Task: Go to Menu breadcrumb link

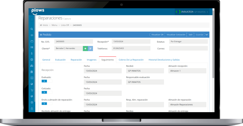Action: click(x=54, y=25)
